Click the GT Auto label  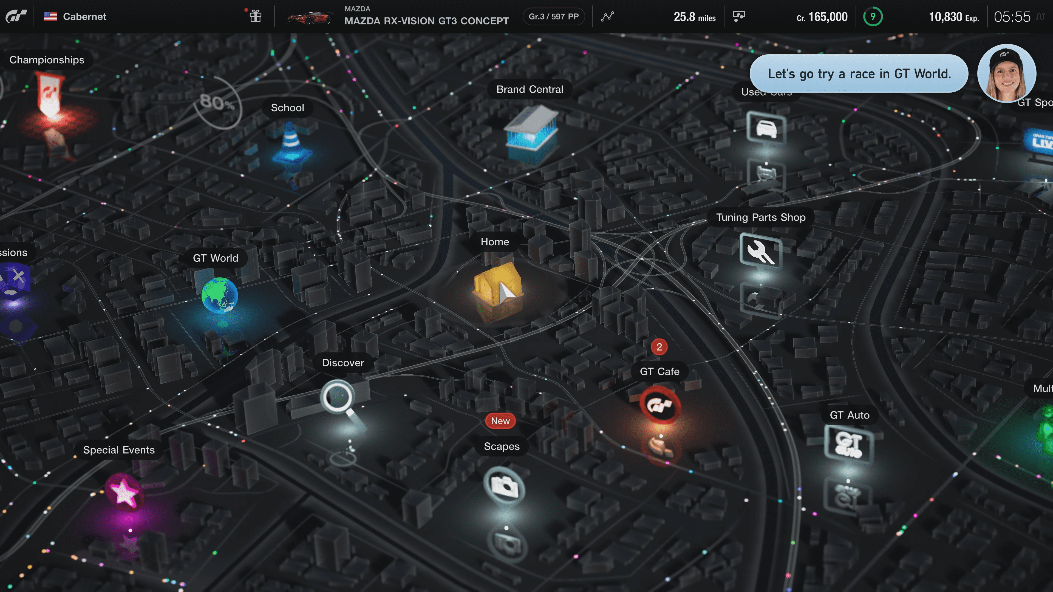(850, 415)
